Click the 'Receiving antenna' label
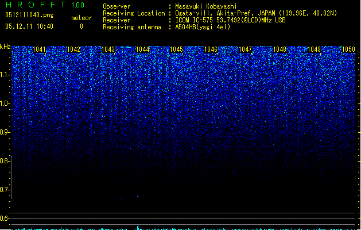The width and height of the screenshot is (361, 230). point(132,27)
